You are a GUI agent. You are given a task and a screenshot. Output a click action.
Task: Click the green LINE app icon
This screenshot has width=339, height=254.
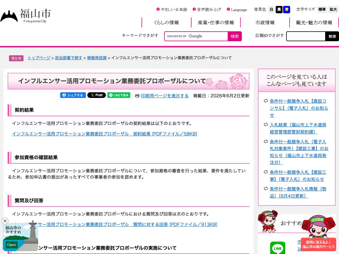pyautogui.click(x=278, y=248)
